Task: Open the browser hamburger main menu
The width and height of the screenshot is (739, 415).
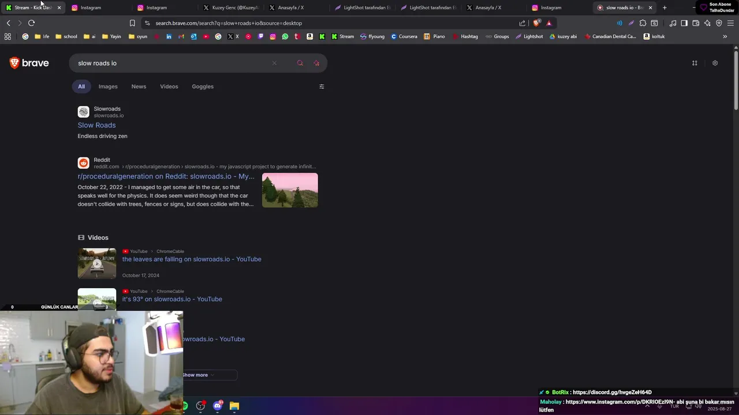Action: click(x=730, y=23)
